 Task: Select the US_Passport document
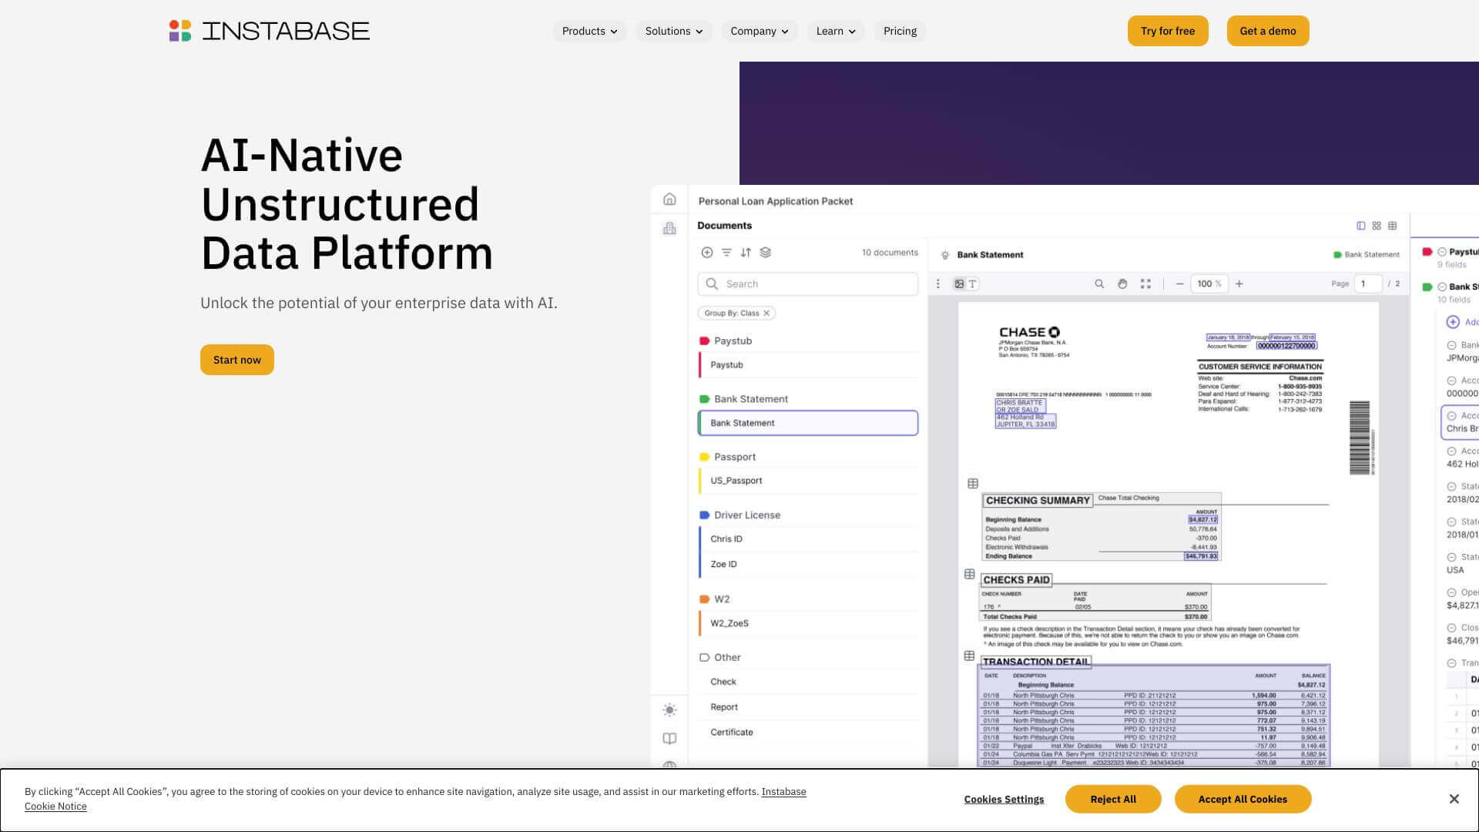click(x=736, y=481)
